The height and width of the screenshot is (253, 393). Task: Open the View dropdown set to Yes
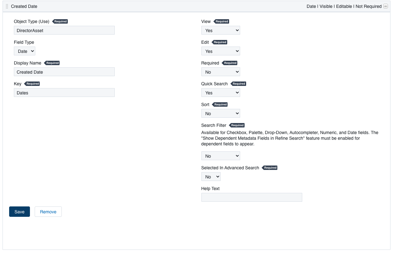tap(221, 30)
